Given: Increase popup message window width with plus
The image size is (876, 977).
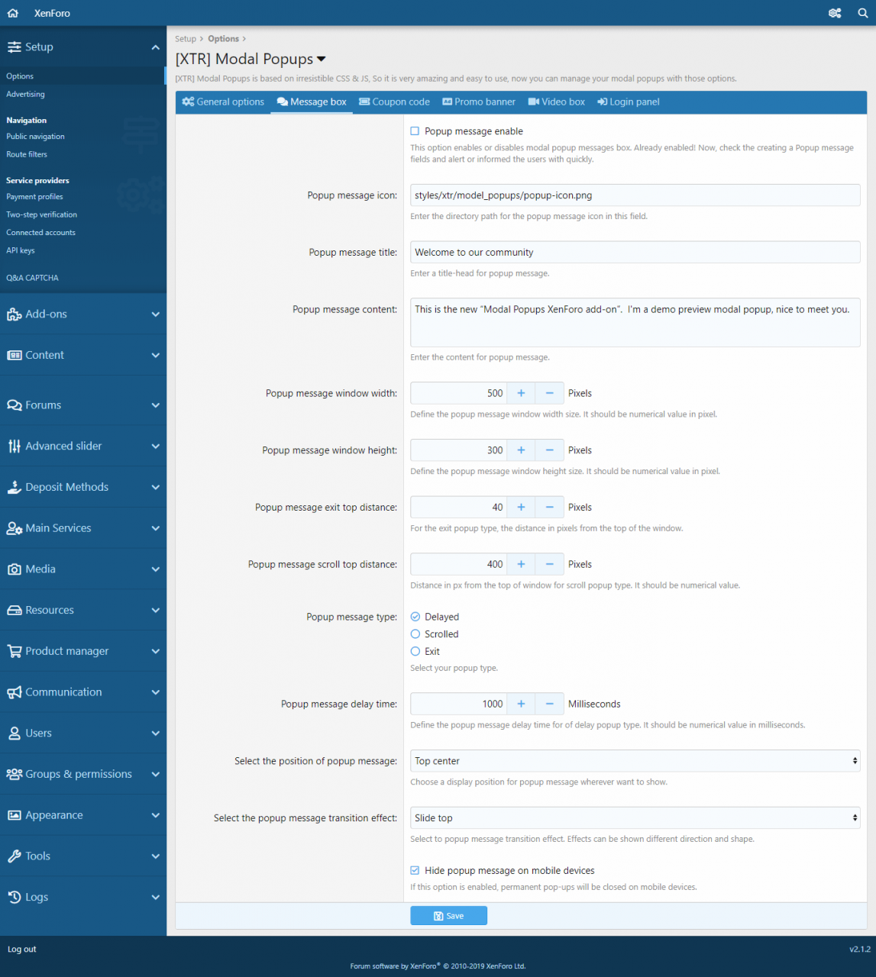Looking at the screenshot, I should click(x=521, y=393).
